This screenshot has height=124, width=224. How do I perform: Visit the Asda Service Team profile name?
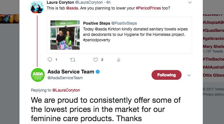pyautogui.click(x=71, y=71)
